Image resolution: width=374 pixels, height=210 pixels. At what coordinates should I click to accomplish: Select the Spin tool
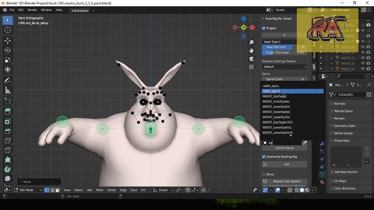[x=8, y=169]
